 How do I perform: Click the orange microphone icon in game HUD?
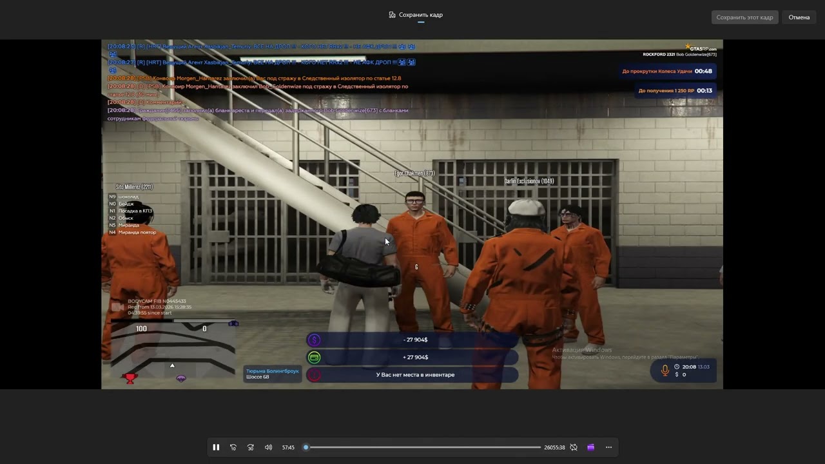tap(665, 371)
